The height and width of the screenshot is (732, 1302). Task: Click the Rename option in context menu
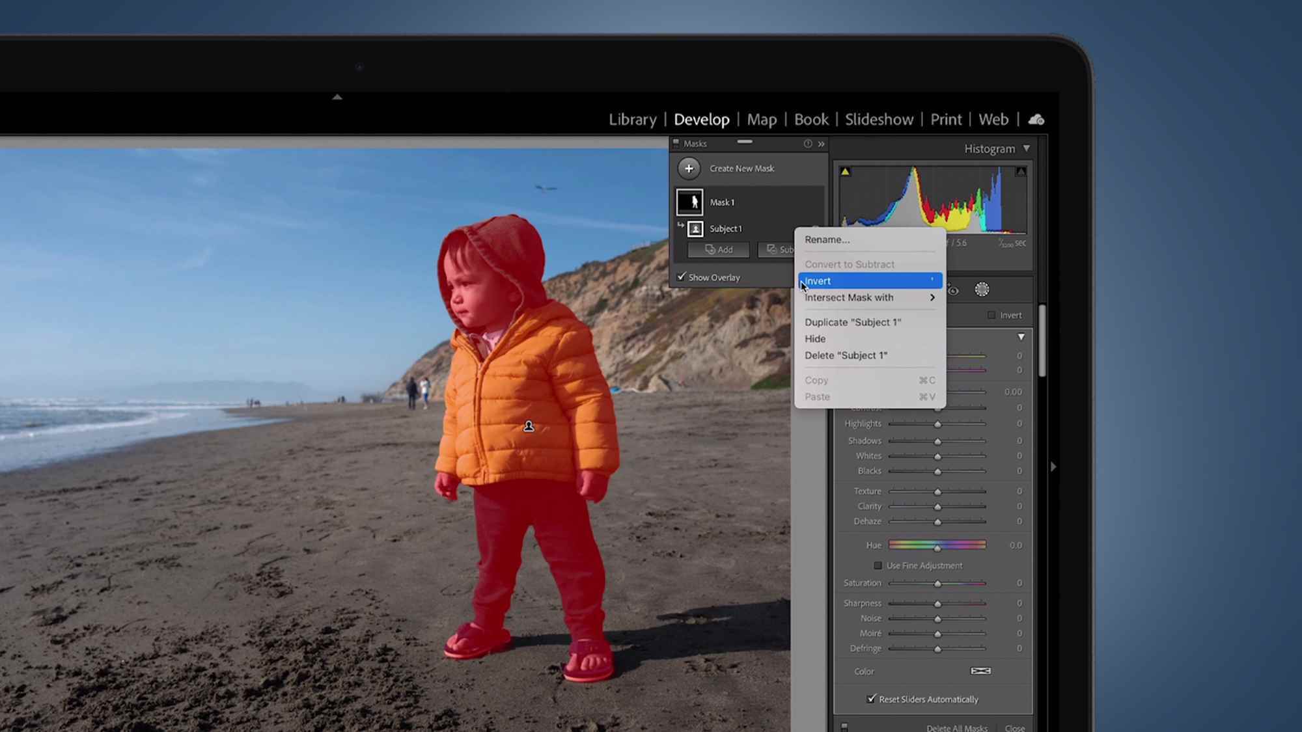pos(826,239)
